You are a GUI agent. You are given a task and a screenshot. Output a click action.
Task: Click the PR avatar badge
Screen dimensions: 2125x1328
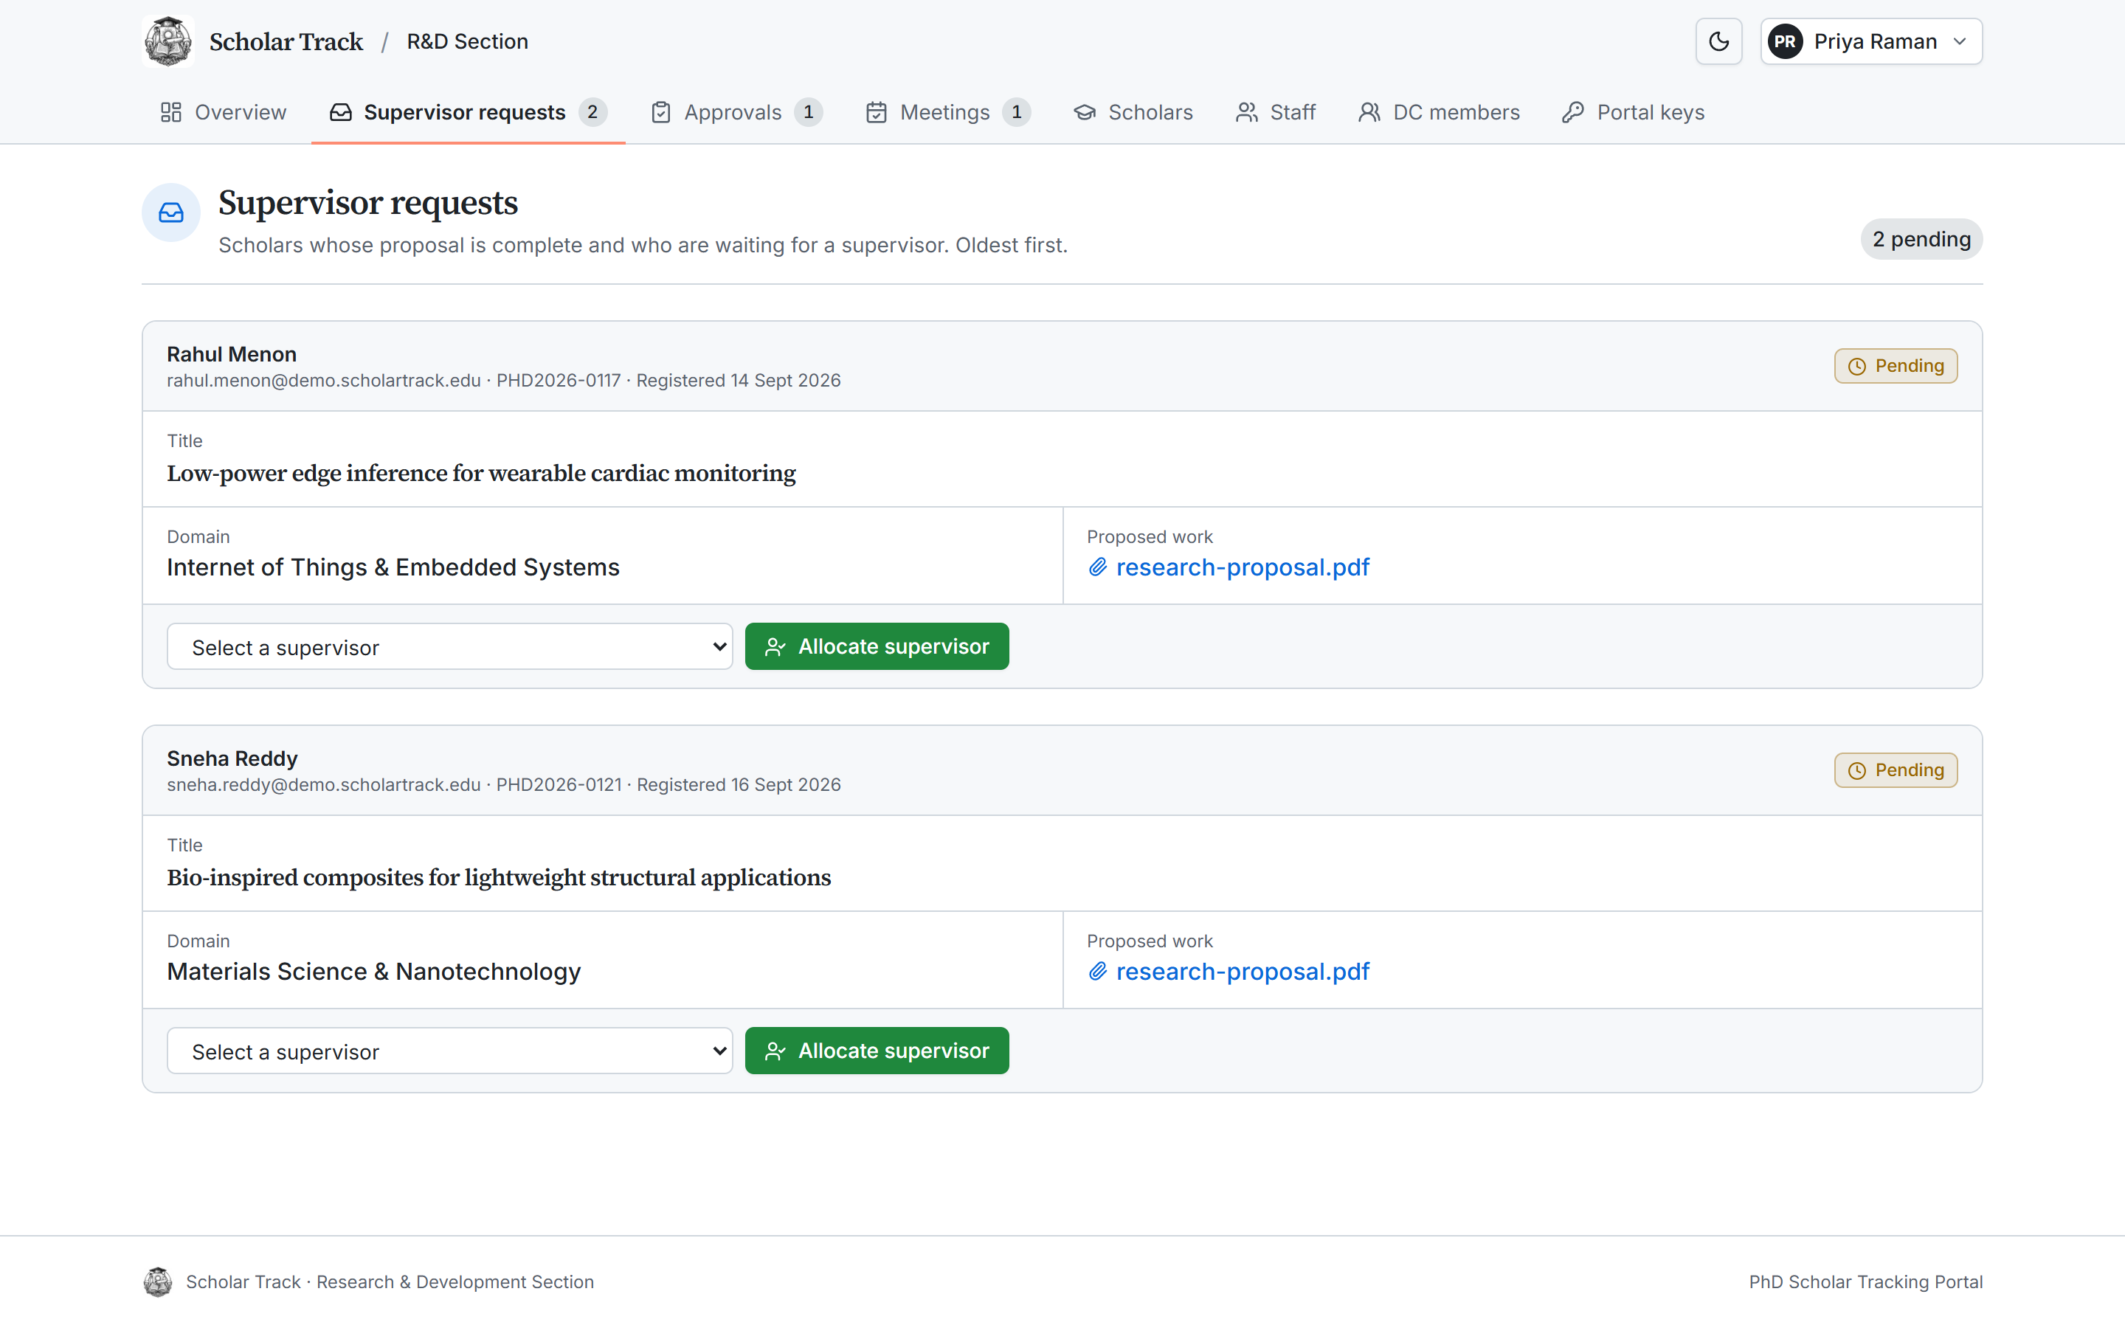(1785, 41)
